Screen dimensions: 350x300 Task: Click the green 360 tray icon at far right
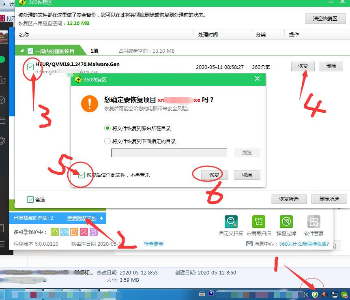point(344,295)
